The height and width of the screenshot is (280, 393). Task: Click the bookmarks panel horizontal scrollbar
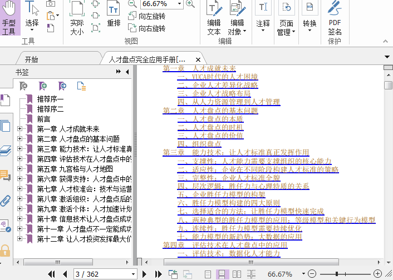click(x=58, y=262)
